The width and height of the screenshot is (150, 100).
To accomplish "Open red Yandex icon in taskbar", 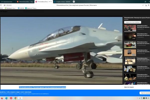I will point(11,98).
